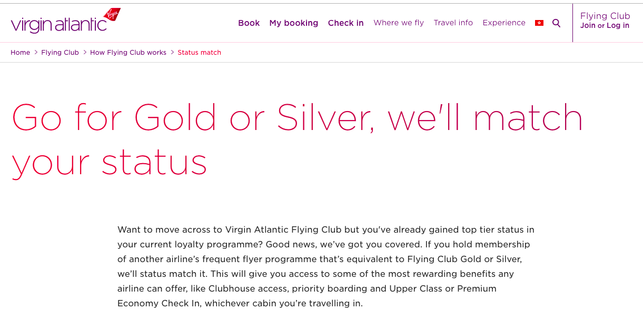Open How Flying Club works breadcrumb
This screenshot has width=643, height=330.
[128, 53]
